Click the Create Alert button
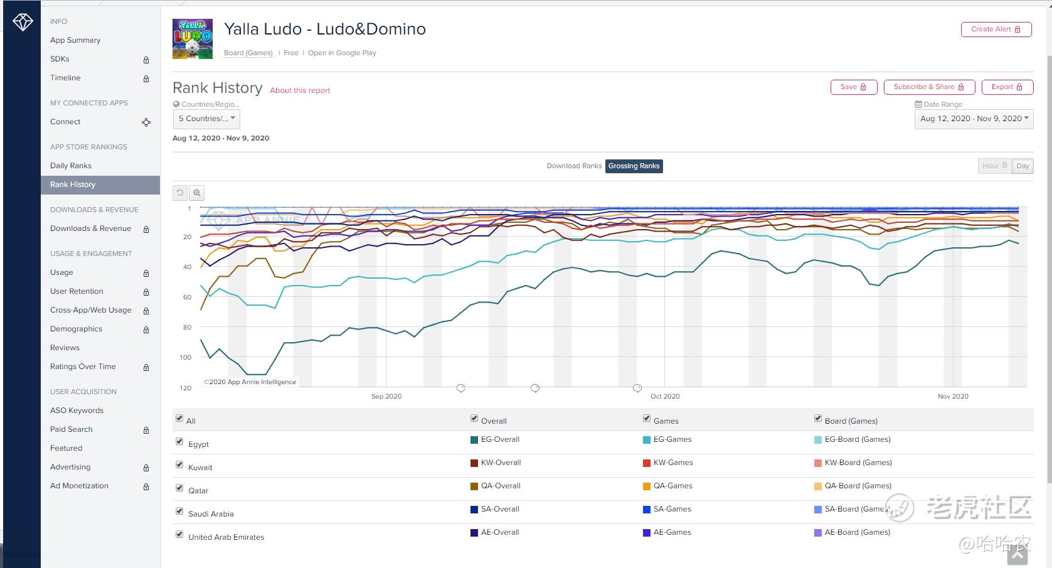 pos(996,29)
